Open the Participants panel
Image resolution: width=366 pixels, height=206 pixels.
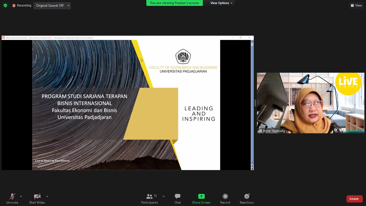point(150,199)
